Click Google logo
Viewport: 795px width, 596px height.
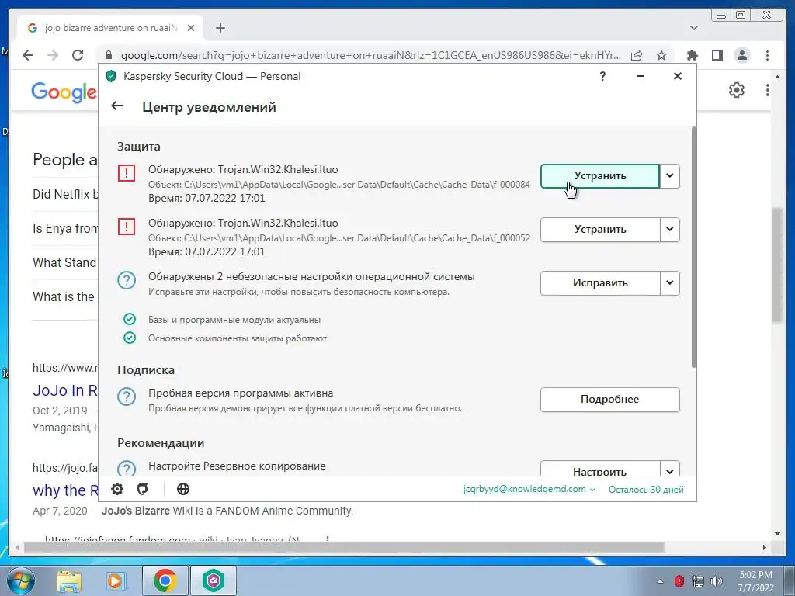[x=64, y=92]
